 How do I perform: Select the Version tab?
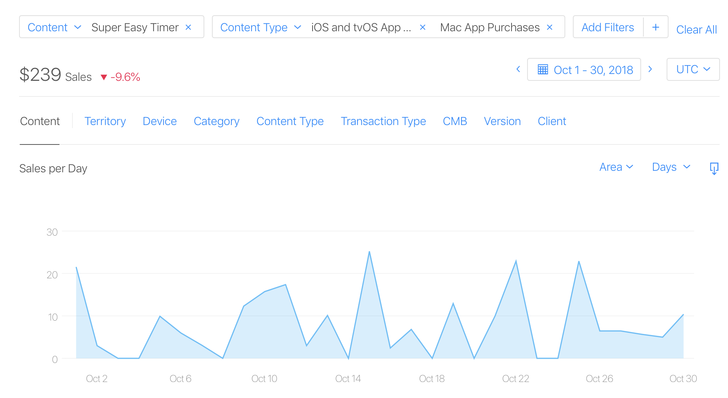point(502,121)
